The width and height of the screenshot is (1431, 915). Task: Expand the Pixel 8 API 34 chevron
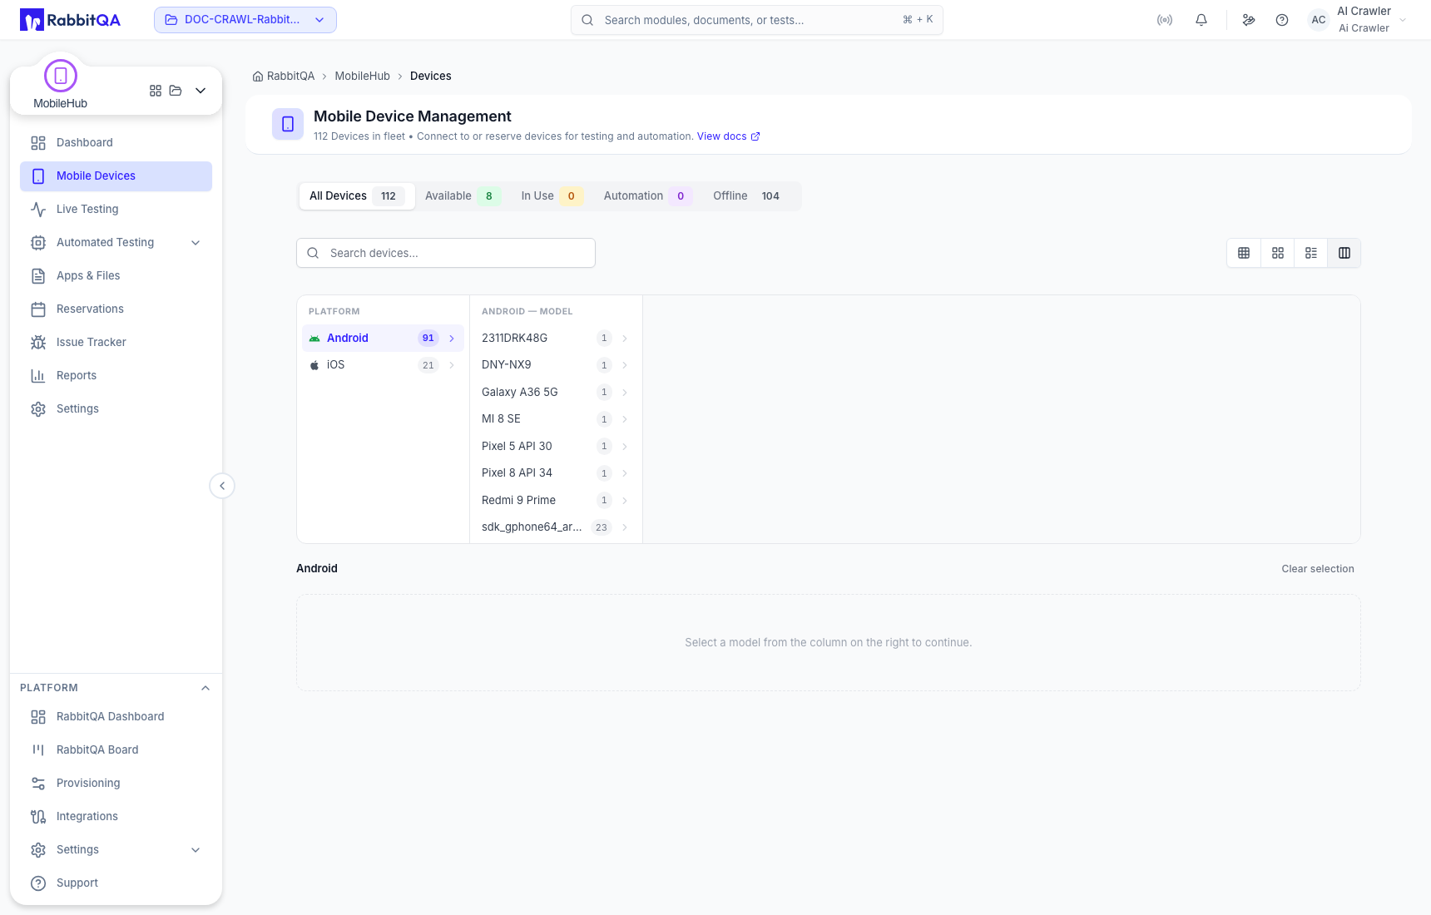pyautogui.click(x=625, y=473)
